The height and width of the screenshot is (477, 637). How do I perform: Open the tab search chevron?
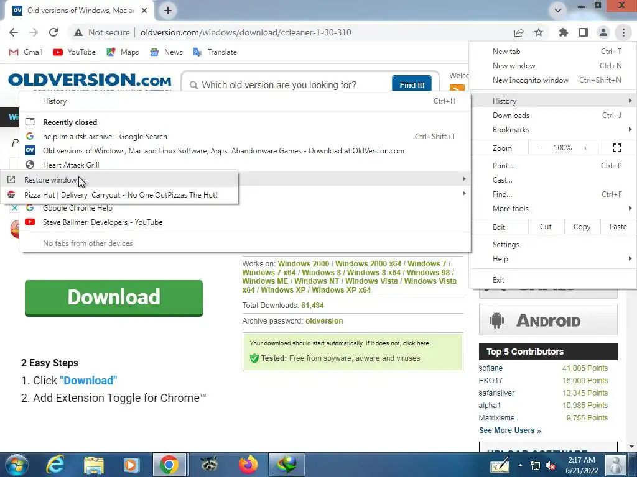558,11
